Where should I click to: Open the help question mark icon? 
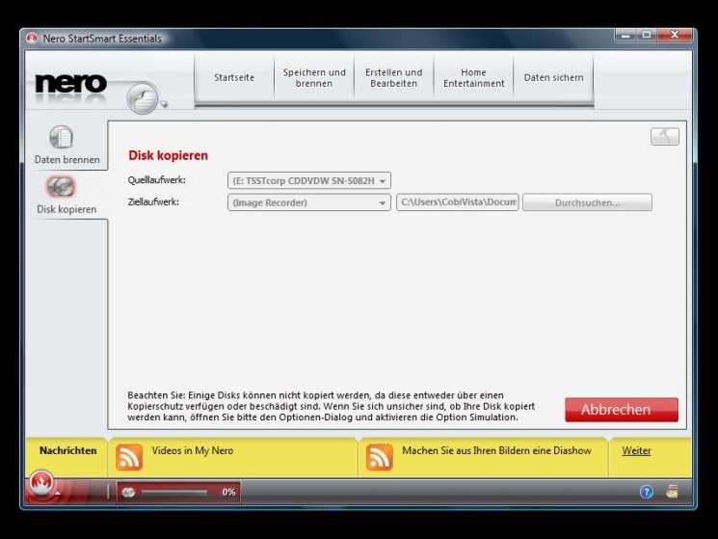(x=647, y=492)
